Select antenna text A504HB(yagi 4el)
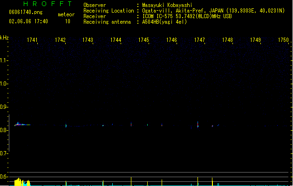293x186 pixels. [x=164, y=22]
